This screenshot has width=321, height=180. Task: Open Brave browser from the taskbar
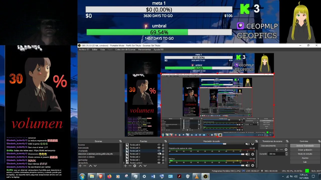click(x=101, y=176)
